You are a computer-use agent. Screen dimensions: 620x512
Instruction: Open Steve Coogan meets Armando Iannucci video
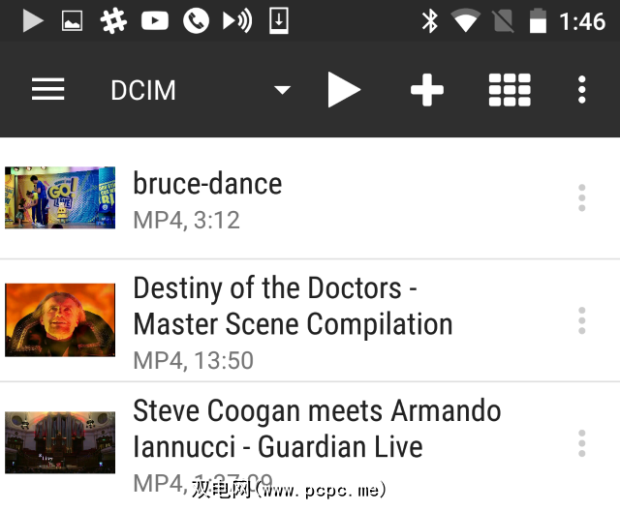click(317, 428)
